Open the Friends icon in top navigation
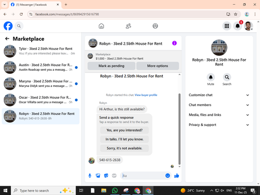Screen dimensions: 260x195 pos(128,26)
